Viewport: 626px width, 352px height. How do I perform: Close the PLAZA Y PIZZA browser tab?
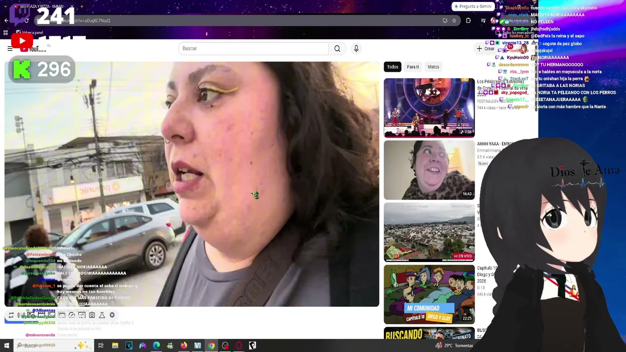point(71,7)
